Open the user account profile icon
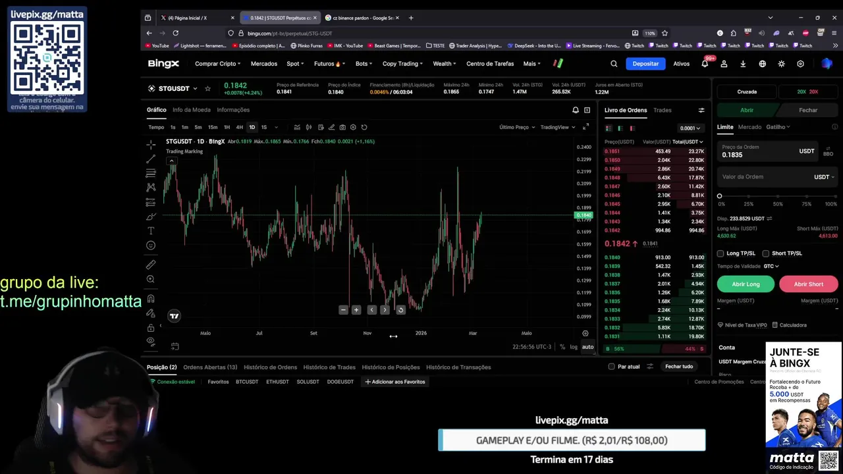Viewport: 843px width, 474px height. [724, 64]
